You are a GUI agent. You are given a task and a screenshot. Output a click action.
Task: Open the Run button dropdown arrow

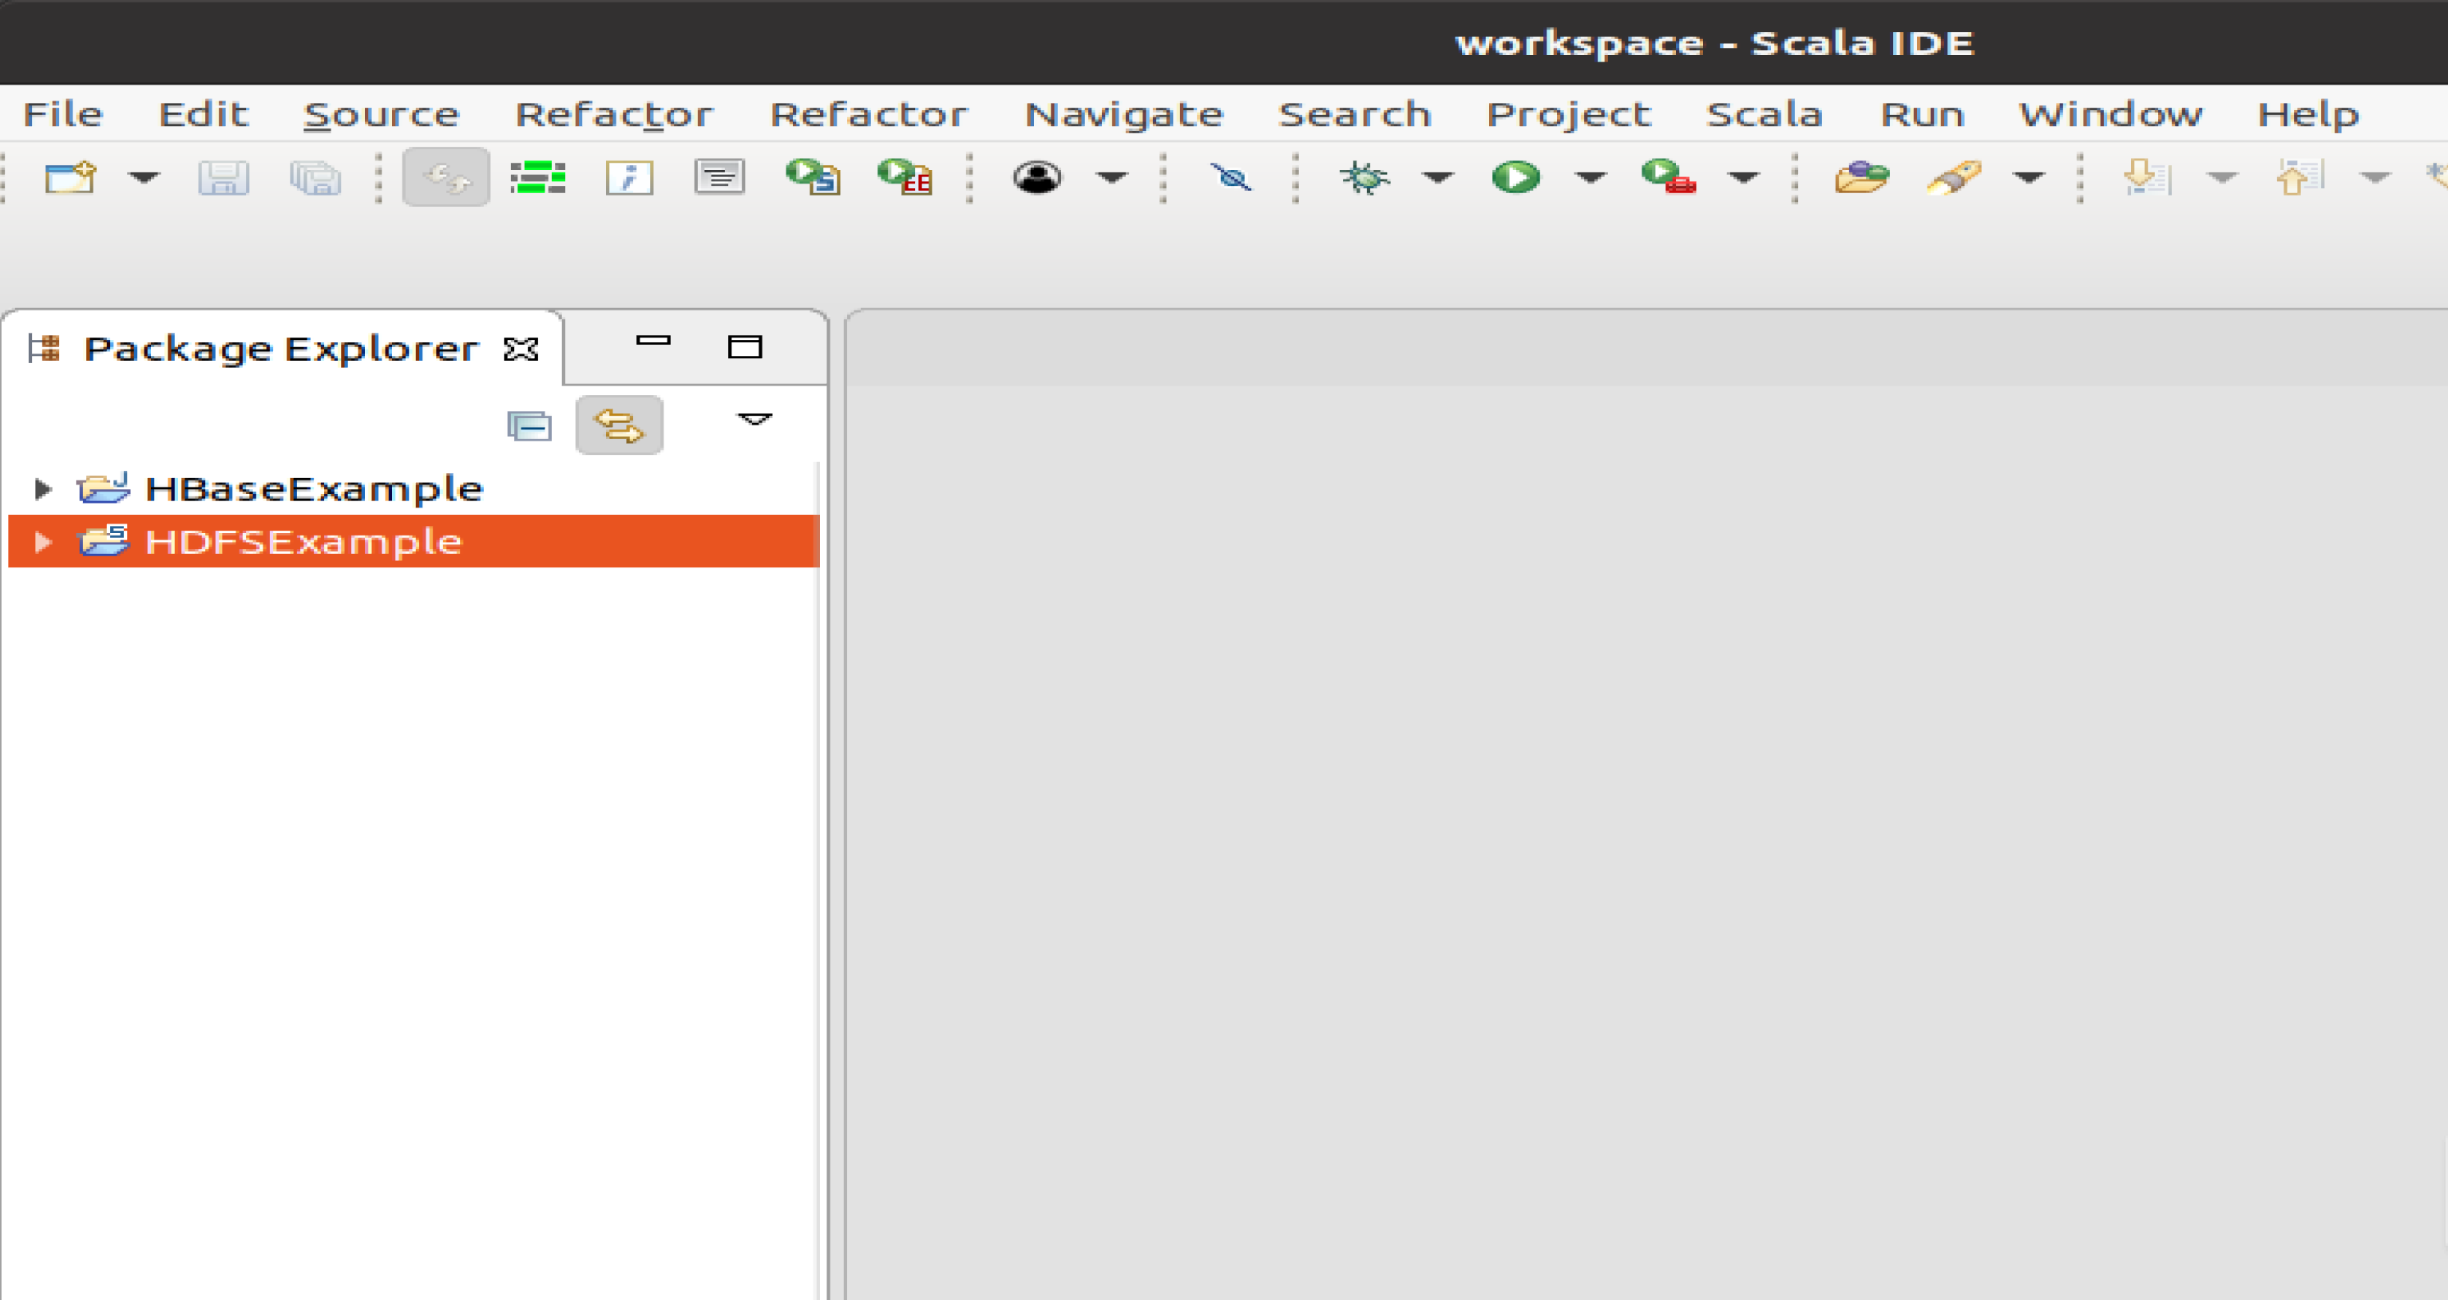coord(1590,178)
